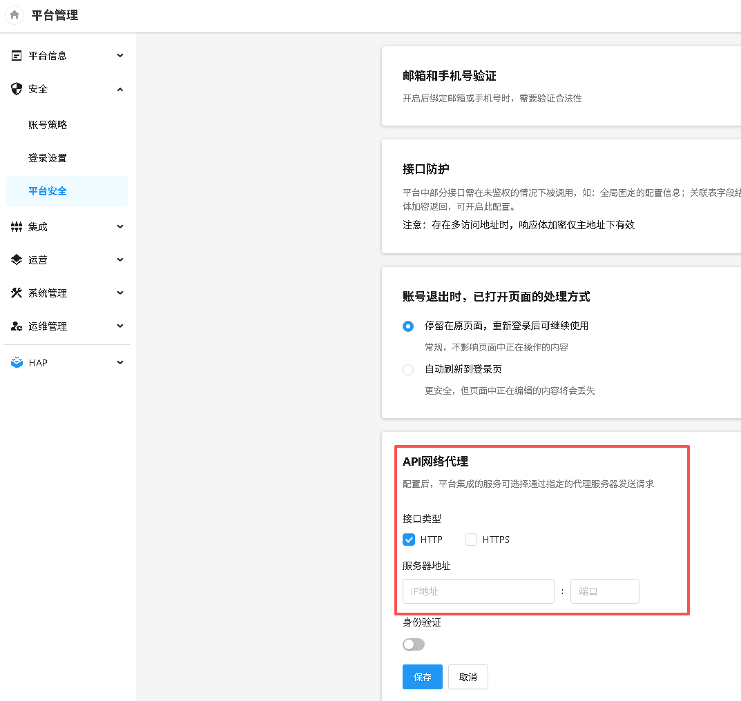Open 登录设置 in the sidebar
This screenshot has height=701, width=741.
point(48,158)
